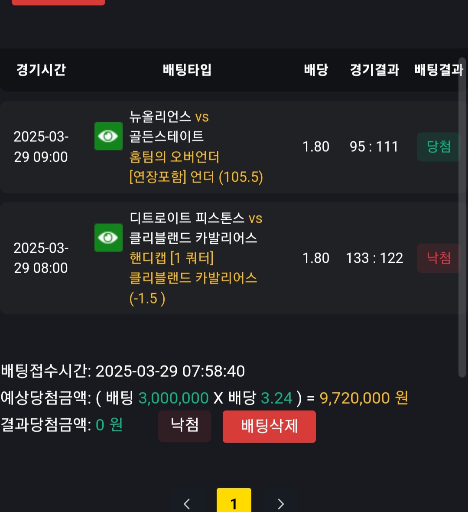Select the 배당 column header

pyautogui.click(x=316, y=70)
